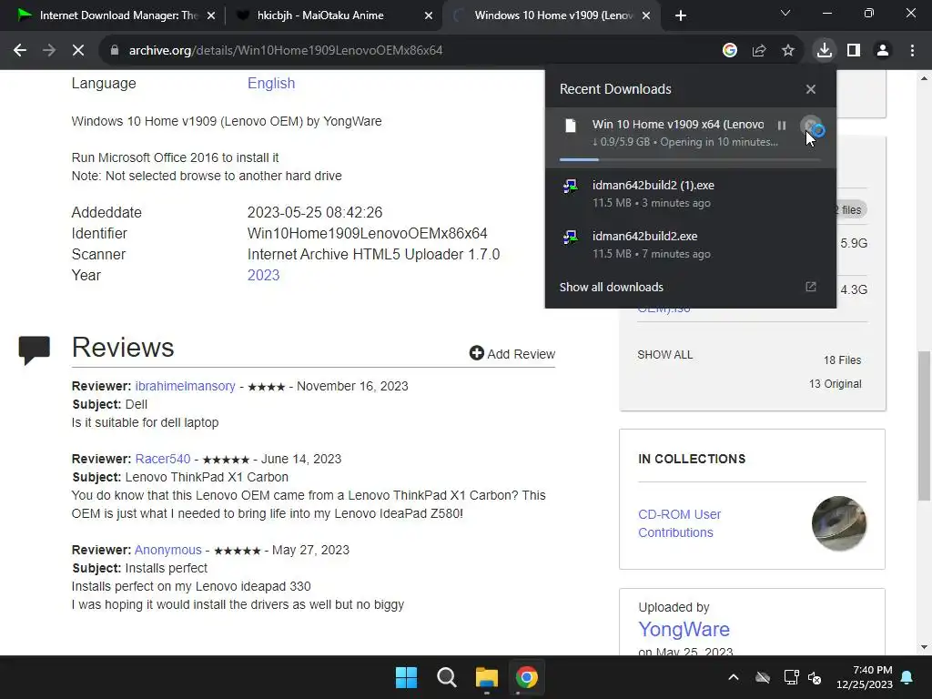Click the CD-ROM collection thumbnail image
The height and width of the screenshot is (699, 932).
click(x=838, y=523)
